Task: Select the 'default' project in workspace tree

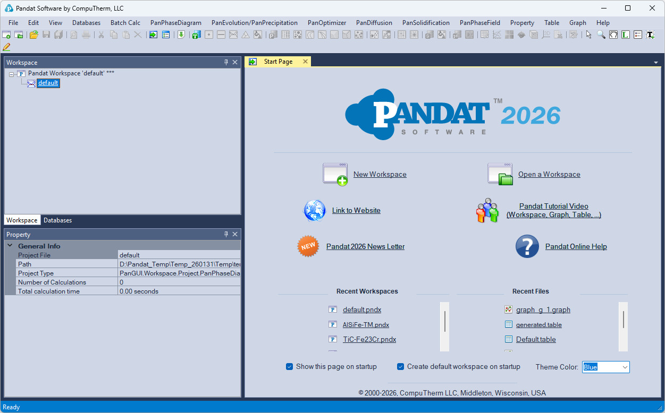Action: [48, 83]
